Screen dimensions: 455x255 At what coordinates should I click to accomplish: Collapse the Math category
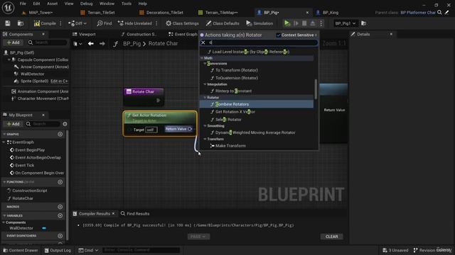[x=202, y=58]
